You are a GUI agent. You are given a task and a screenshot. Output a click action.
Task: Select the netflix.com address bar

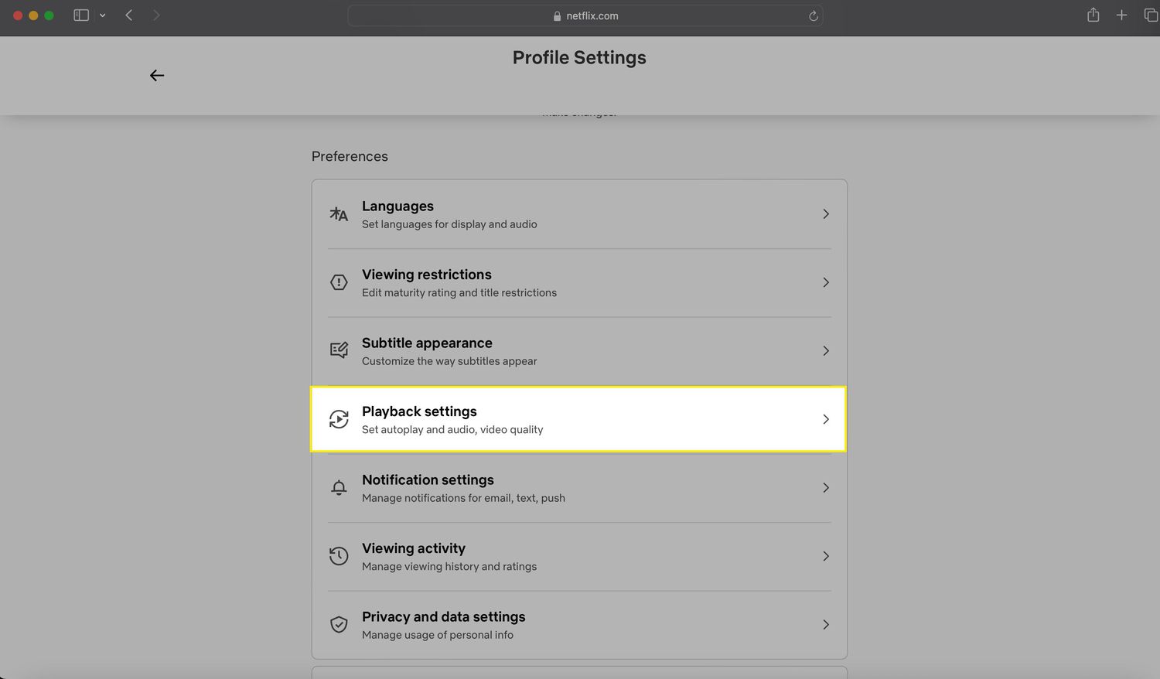585,15
